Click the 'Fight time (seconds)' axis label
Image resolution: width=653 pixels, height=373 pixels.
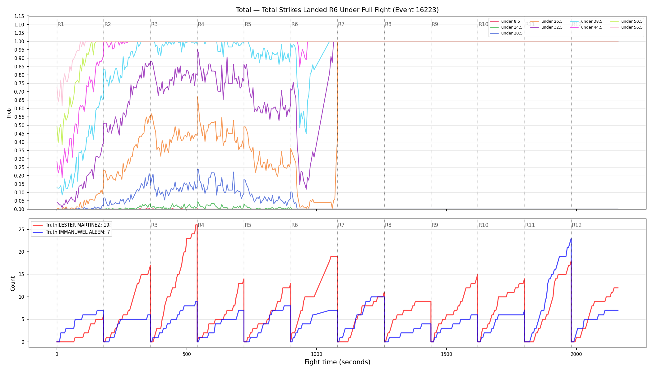[337, 362]
